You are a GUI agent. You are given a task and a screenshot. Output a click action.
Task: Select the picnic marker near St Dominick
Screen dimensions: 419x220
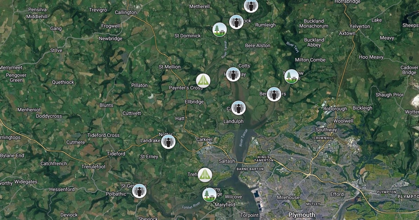(x=220, y=30)
